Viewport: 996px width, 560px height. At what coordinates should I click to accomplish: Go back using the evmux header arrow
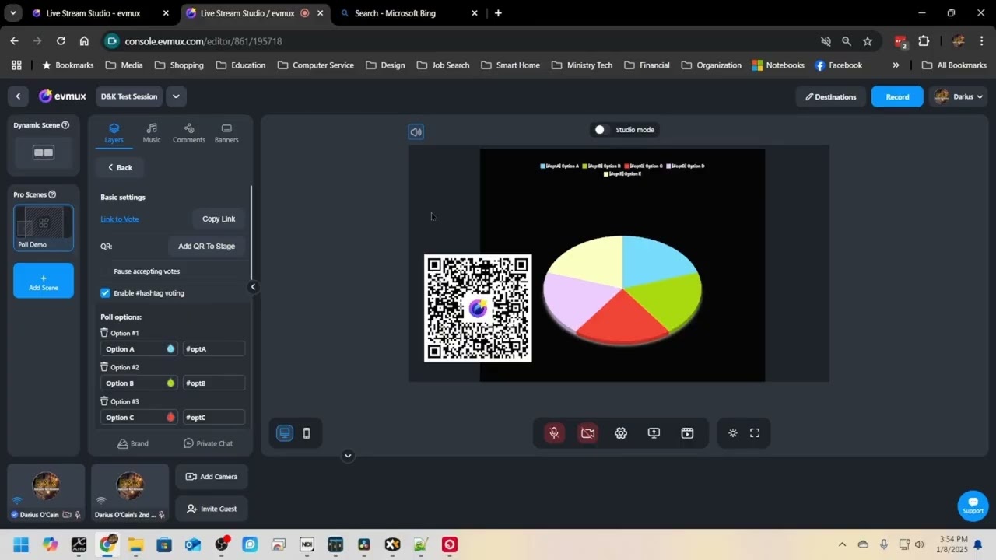pos(18,96)
